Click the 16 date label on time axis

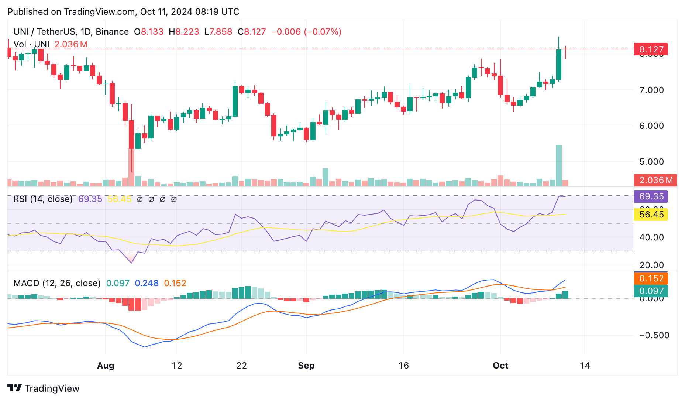404,366
